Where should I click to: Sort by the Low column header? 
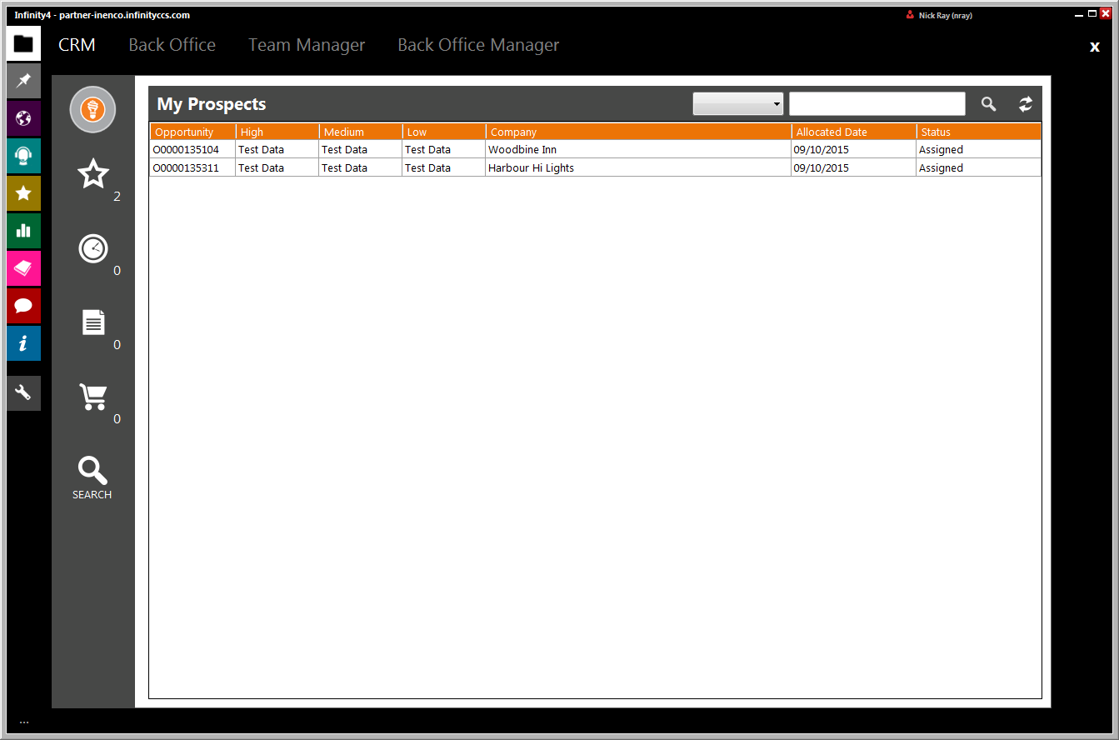pos(444,132)
